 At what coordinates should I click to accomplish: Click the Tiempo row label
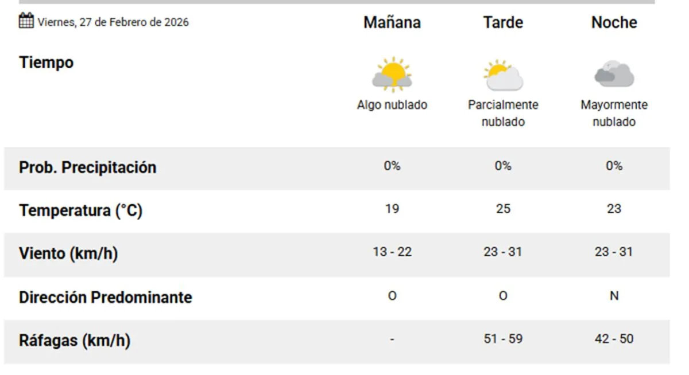tap(47, 62)
